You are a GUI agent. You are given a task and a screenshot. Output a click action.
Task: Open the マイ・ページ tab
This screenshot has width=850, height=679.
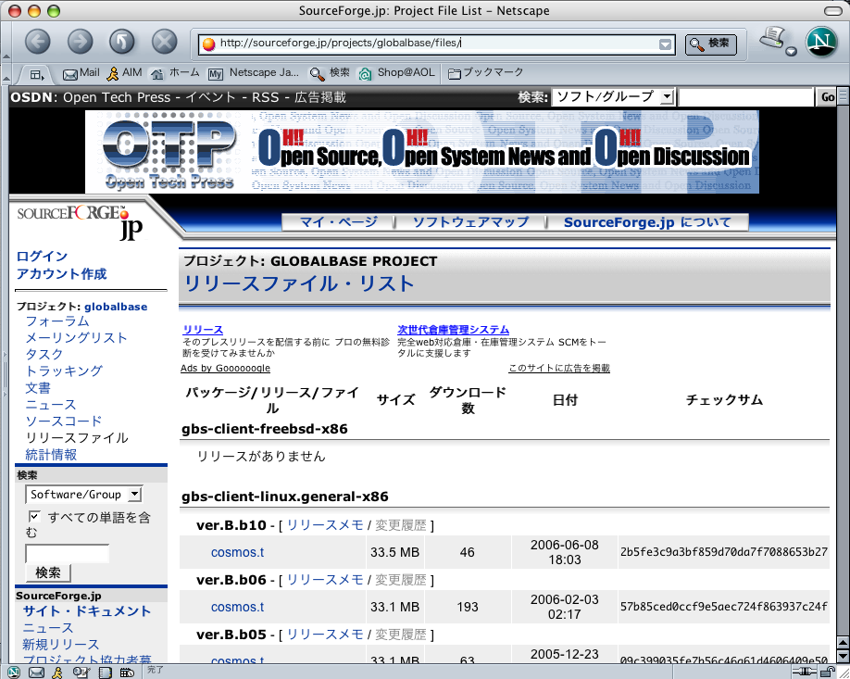[x=338, y=222]
